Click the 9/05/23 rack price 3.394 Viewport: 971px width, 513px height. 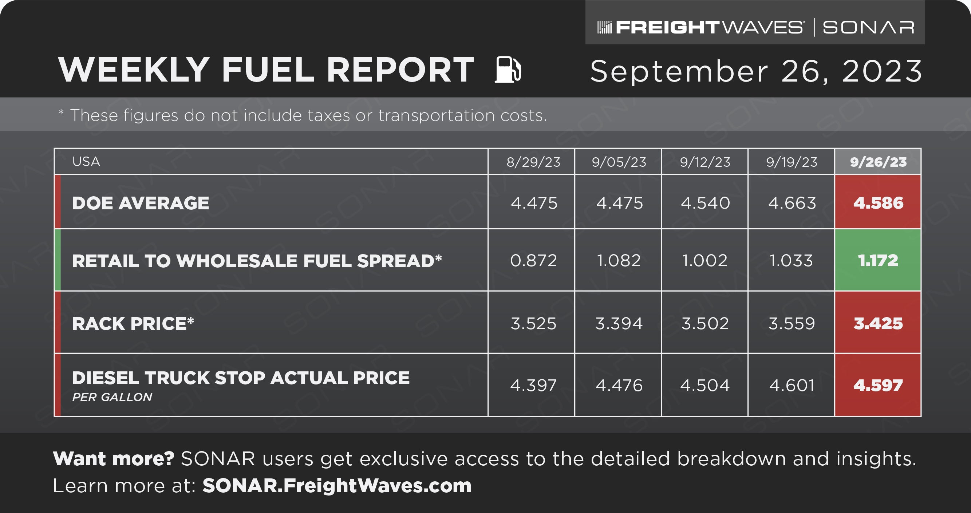[619, 323]
